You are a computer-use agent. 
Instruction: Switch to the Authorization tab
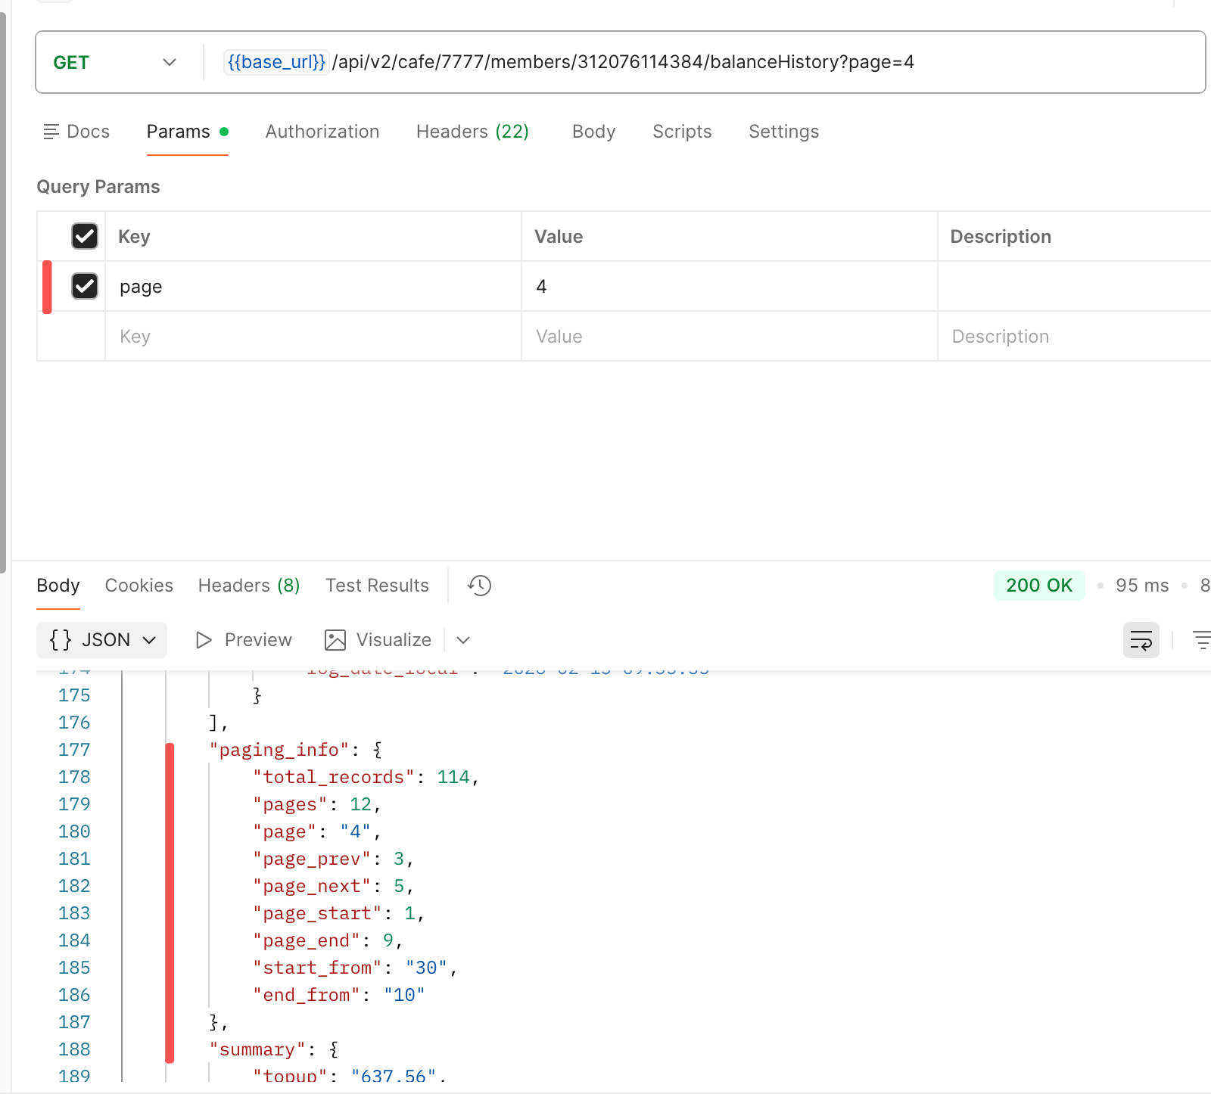[322, 132]
